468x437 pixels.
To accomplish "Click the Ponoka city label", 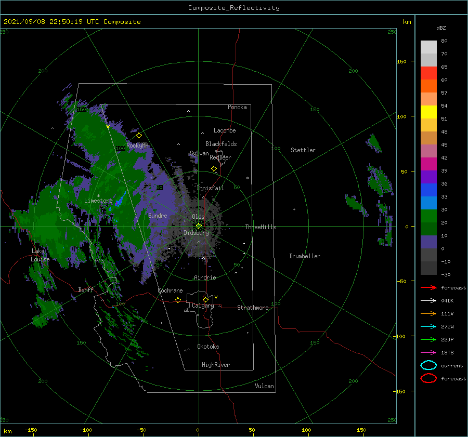I will [237, 107].
